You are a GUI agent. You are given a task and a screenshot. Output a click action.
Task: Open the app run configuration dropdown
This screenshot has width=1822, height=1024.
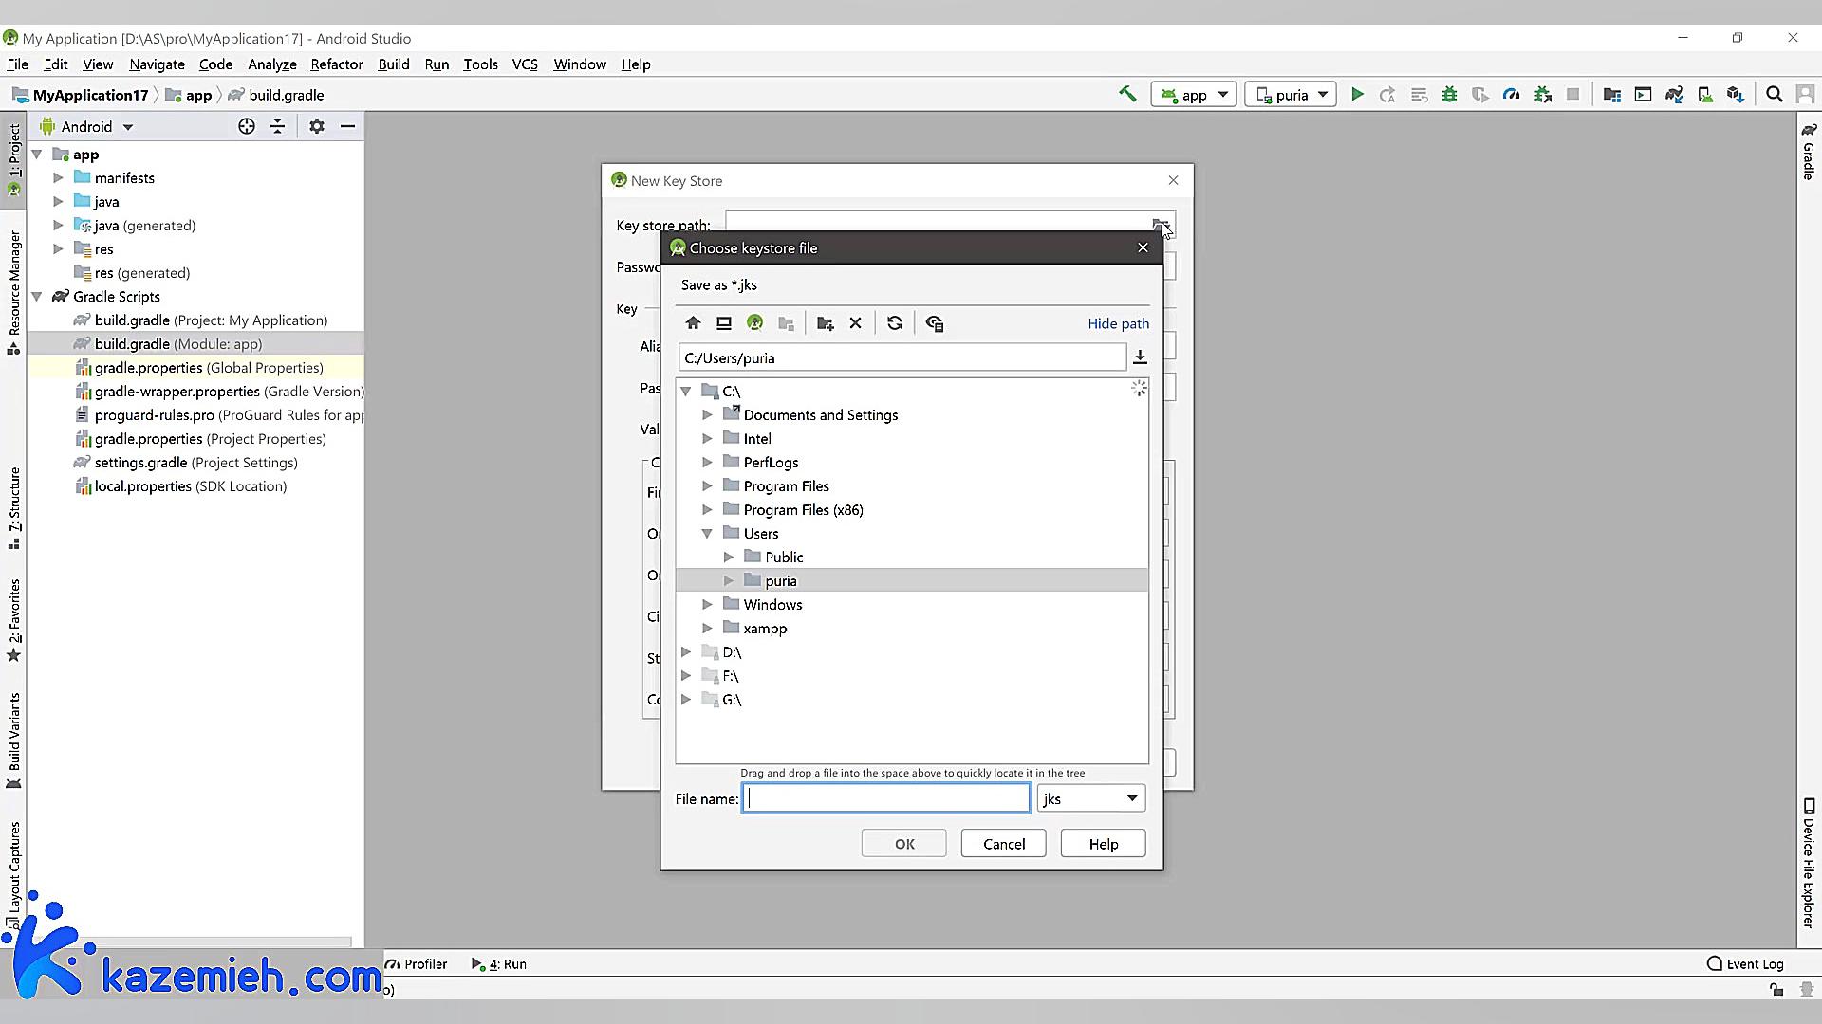tap(1194, 94)
